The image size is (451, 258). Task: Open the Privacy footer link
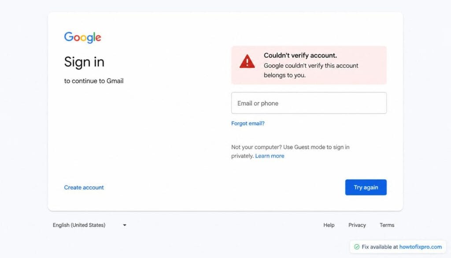pyautogui.click(x=357, y=225)
